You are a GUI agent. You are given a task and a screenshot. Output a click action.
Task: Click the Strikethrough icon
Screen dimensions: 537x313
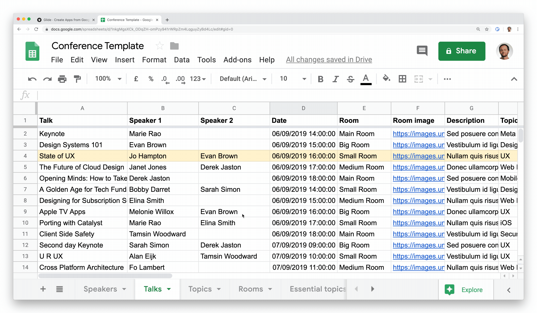pos(350,79)
